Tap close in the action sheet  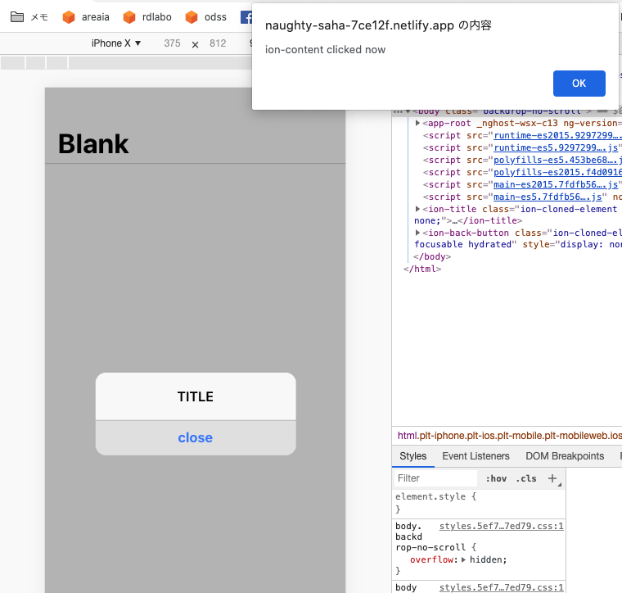(x=196, y=437)
